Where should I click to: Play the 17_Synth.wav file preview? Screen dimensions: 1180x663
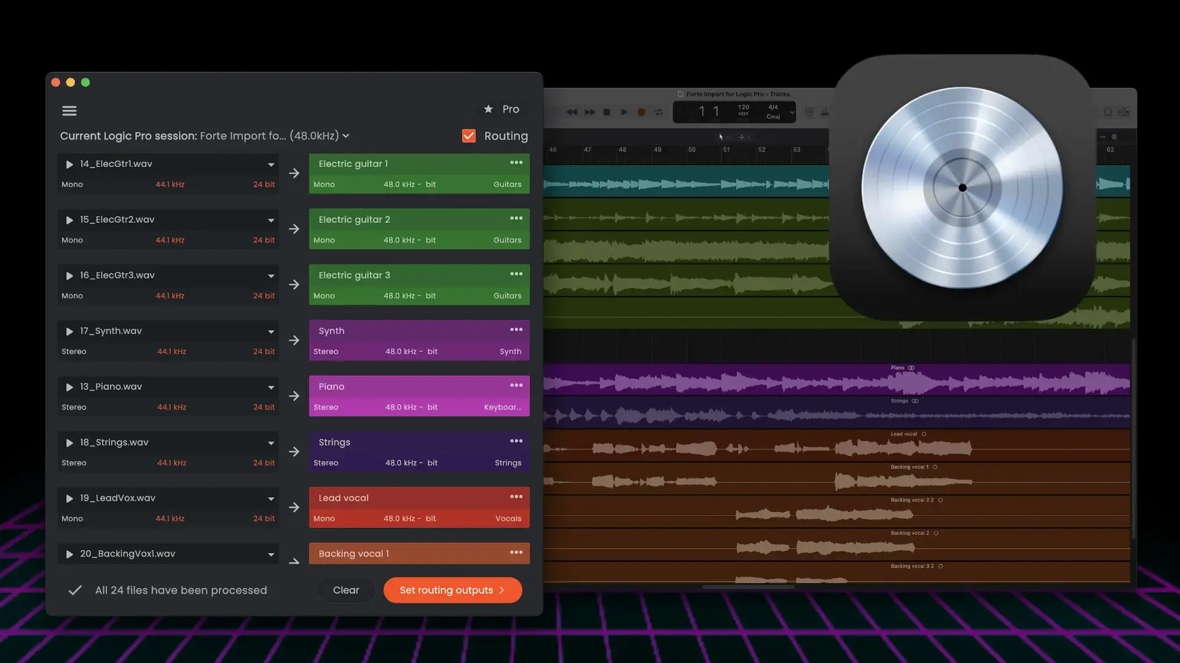[69, 331]
